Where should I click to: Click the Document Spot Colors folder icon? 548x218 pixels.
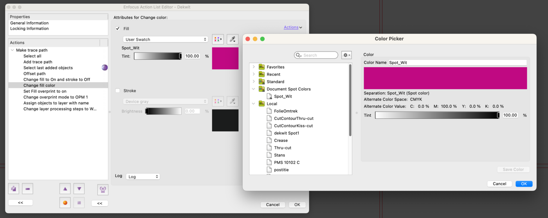pyautogui.click(x=261, y=89)
